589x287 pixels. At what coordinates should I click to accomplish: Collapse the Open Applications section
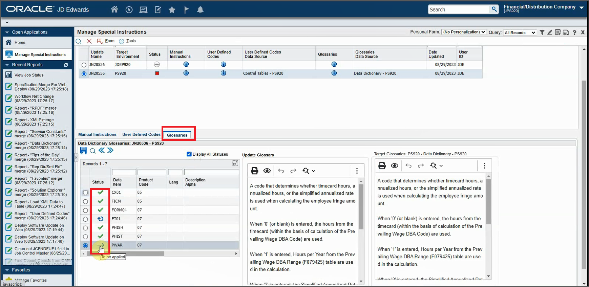click(x=7, y=32)
